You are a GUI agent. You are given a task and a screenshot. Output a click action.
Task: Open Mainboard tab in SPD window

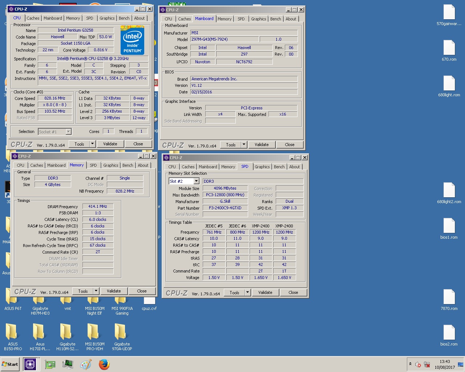pyautogui.click(x=208, y=167)
